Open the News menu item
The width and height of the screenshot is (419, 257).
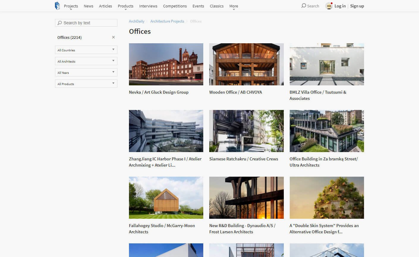(88, 6)
